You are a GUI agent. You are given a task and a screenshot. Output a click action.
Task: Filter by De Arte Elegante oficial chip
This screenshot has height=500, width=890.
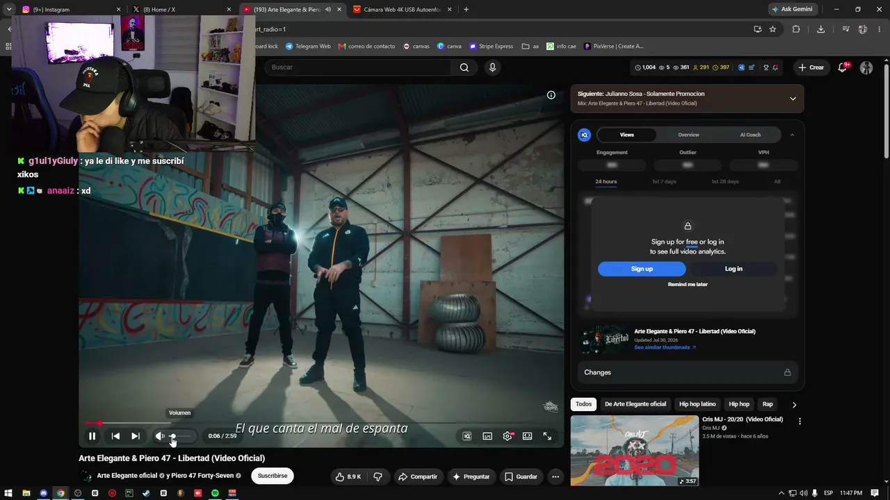point(636,404)
